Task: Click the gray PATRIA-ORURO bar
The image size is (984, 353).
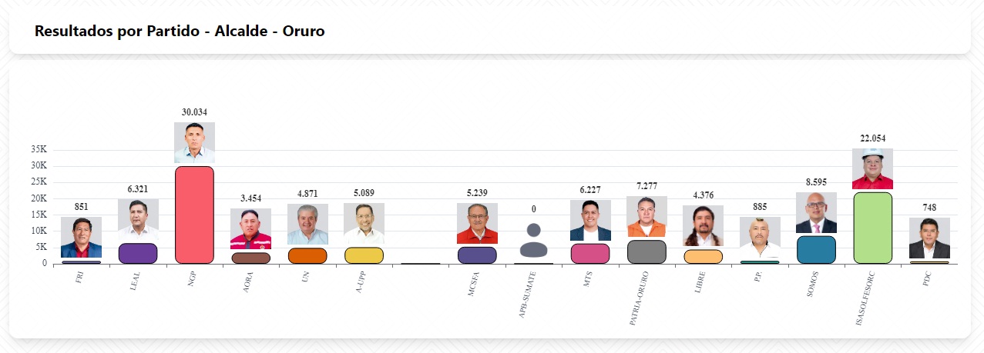Action: click(646, 252)
